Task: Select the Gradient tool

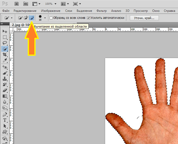Action: click(x=5, y=96)
